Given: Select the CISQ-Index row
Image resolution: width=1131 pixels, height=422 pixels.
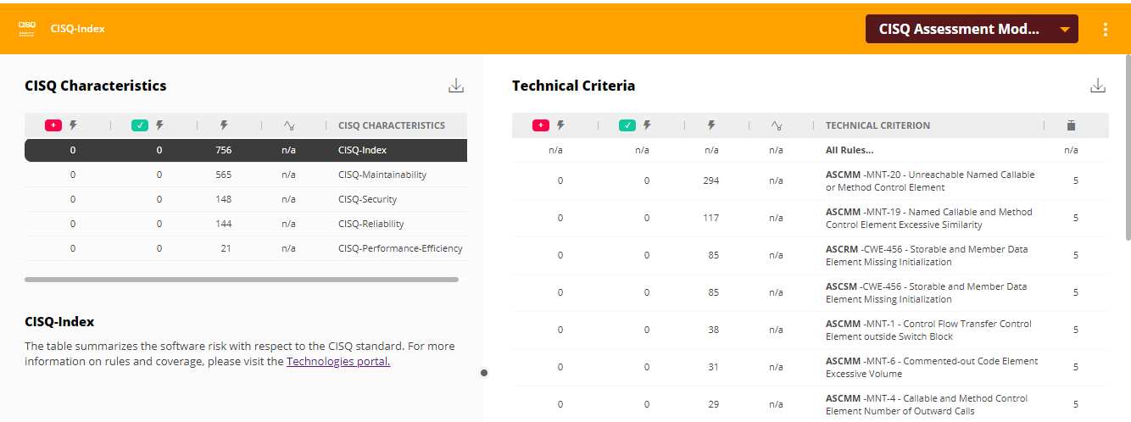Looking at the screenshot, I should point(362,150).
